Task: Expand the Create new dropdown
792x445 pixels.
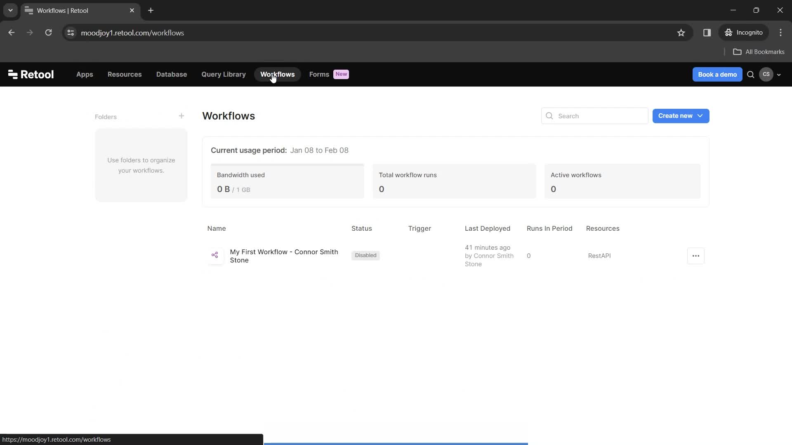Action: coord(700,116)
